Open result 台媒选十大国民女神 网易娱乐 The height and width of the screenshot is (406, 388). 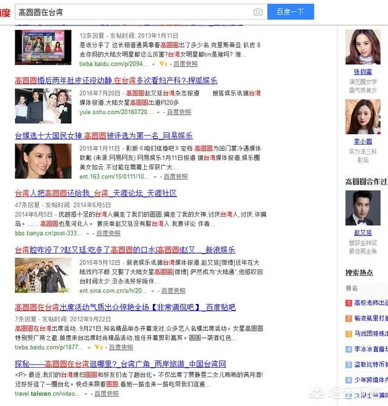pyautogui.click(x=104, y=136)
